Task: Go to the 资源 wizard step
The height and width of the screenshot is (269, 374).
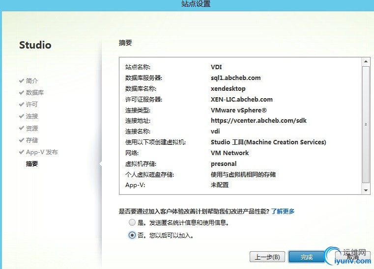Action: [32, 128]
